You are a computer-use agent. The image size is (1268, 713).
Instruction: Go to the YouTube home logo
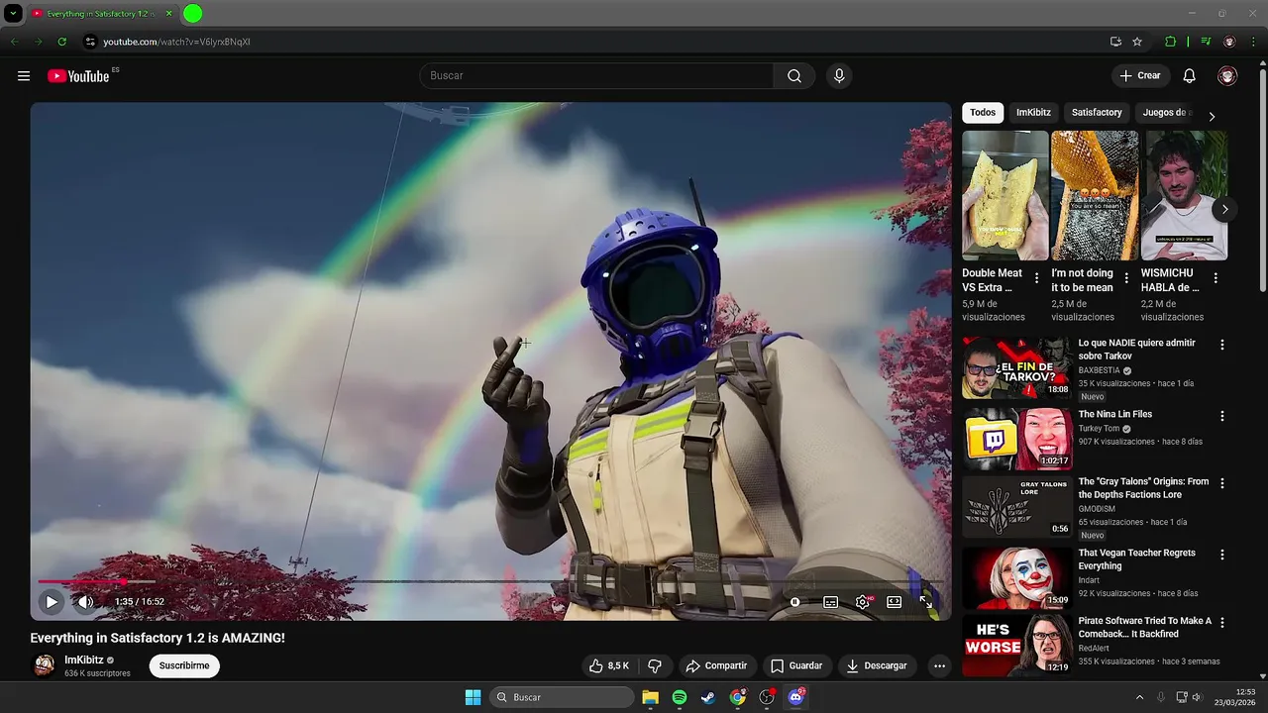(x=78, y=76)
